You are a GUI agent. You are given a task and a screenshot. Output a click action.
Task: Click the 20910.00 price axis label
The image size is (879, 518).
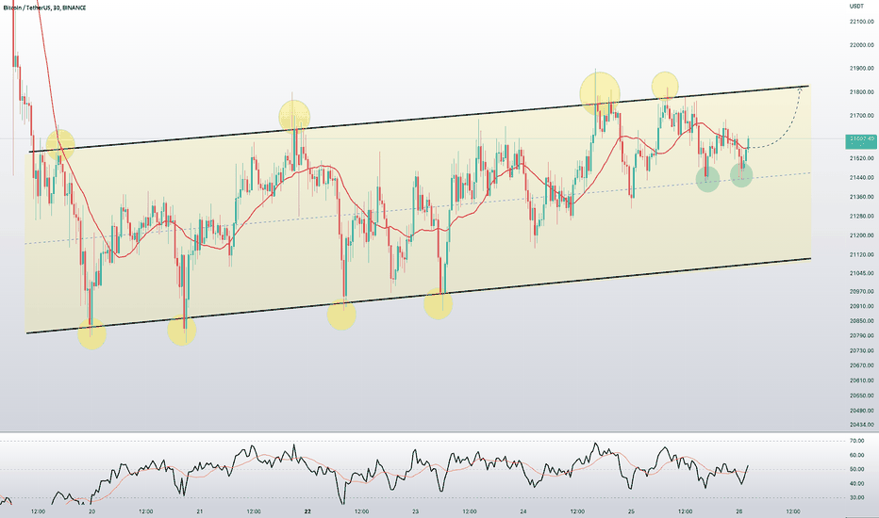(x=862, y=306)
